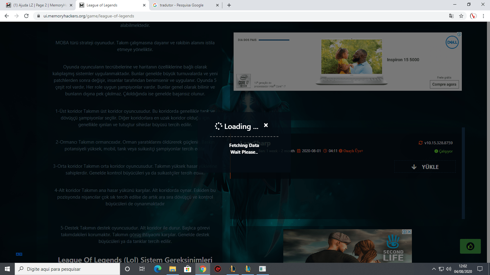
Task: Launch Microsoft Edge from the taskbar
Action: pyautogui.click(x=157, y=269)
